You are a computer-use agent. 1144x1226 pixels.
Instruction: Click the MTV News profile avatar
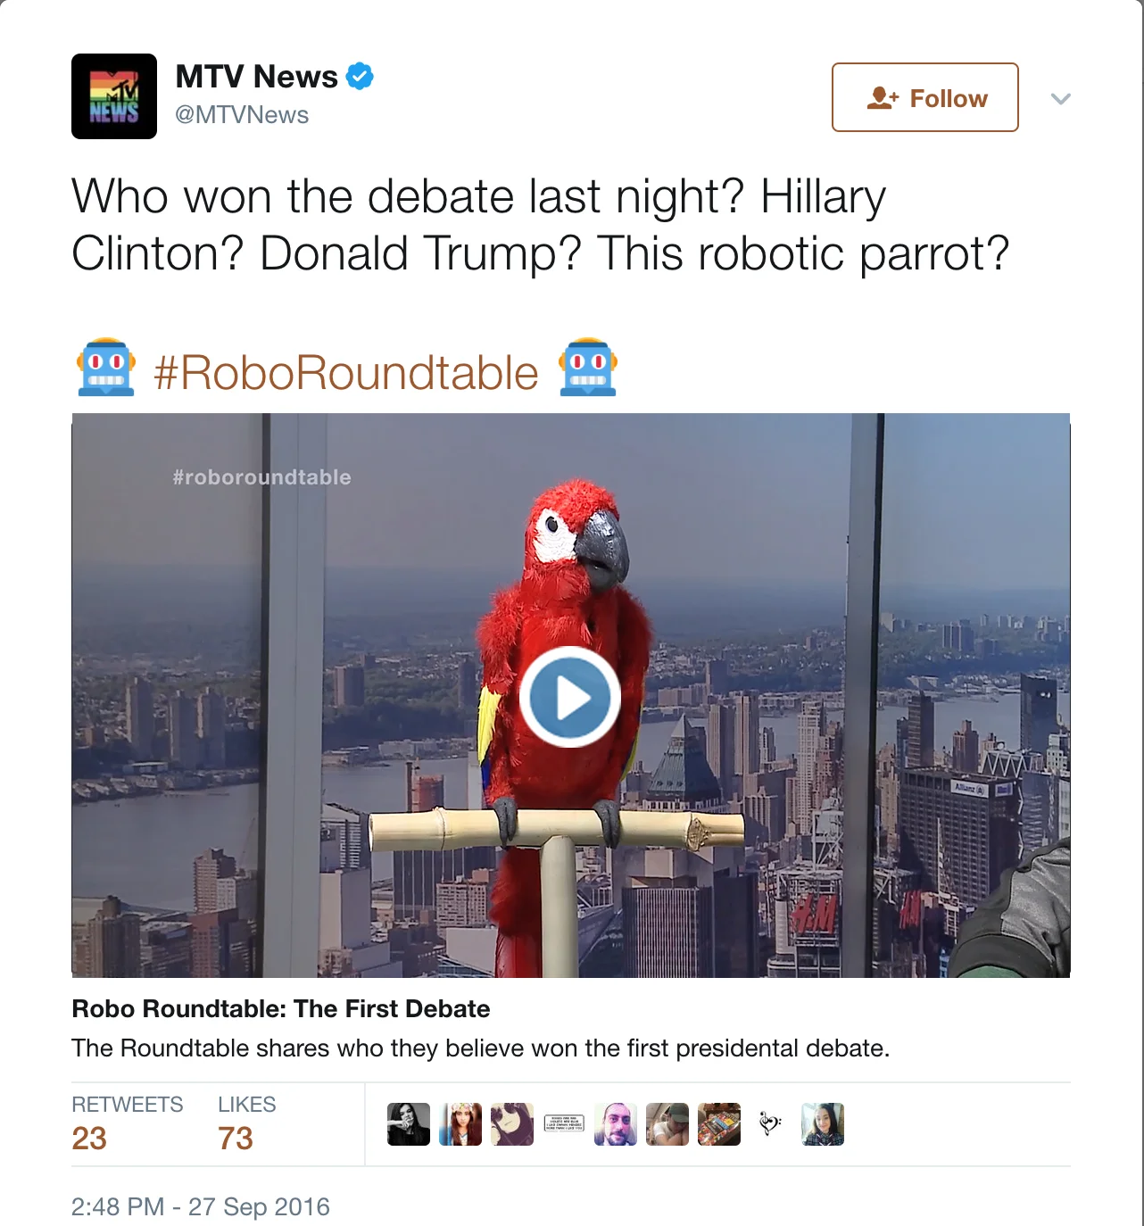pos(114,96)
